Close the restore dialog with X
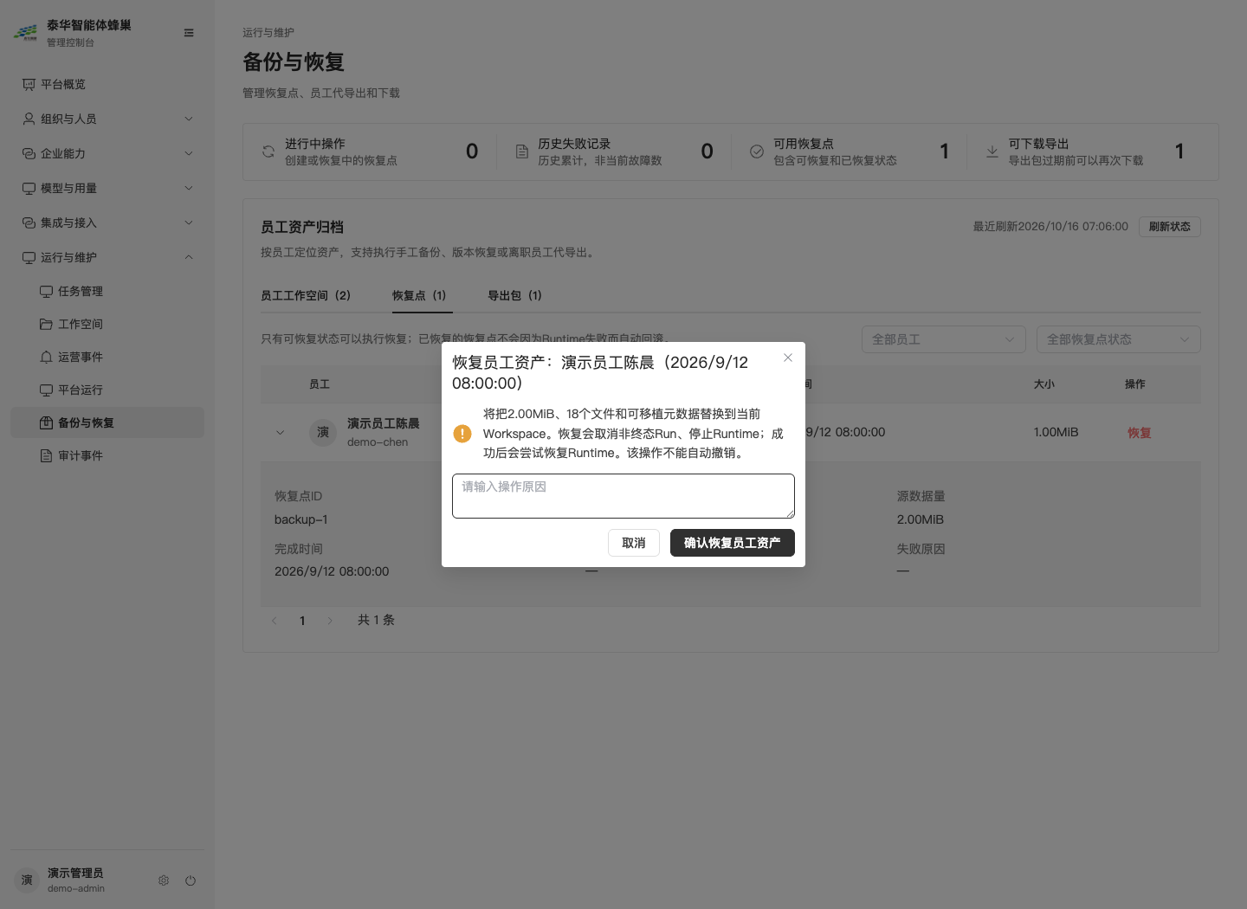Image resolution: width=1247 pixels, height=909 pixels. tap(788, 358)
